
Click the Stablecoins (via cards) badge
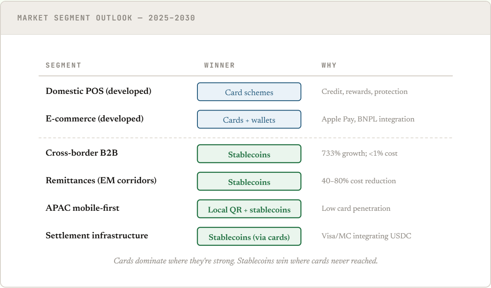tap(249, 237)
